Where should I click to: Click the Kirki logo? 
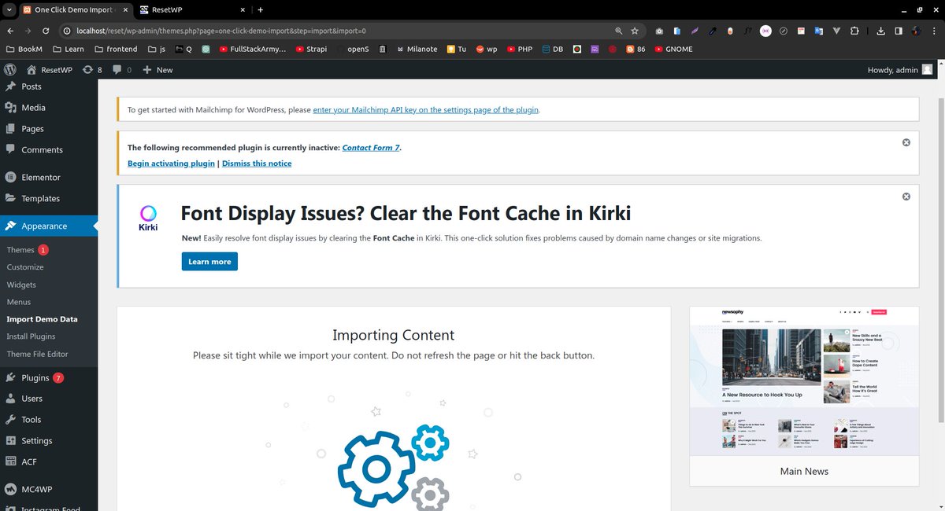(148, 218)
